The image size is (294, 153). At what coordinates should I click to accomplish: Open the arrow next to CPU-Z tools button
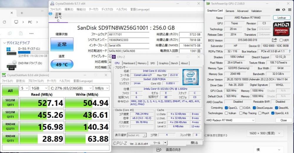165,143
